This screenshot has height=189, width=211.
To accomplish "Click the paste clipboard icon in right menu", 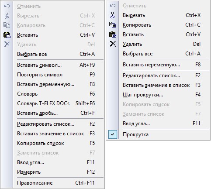I will point(113,34).
